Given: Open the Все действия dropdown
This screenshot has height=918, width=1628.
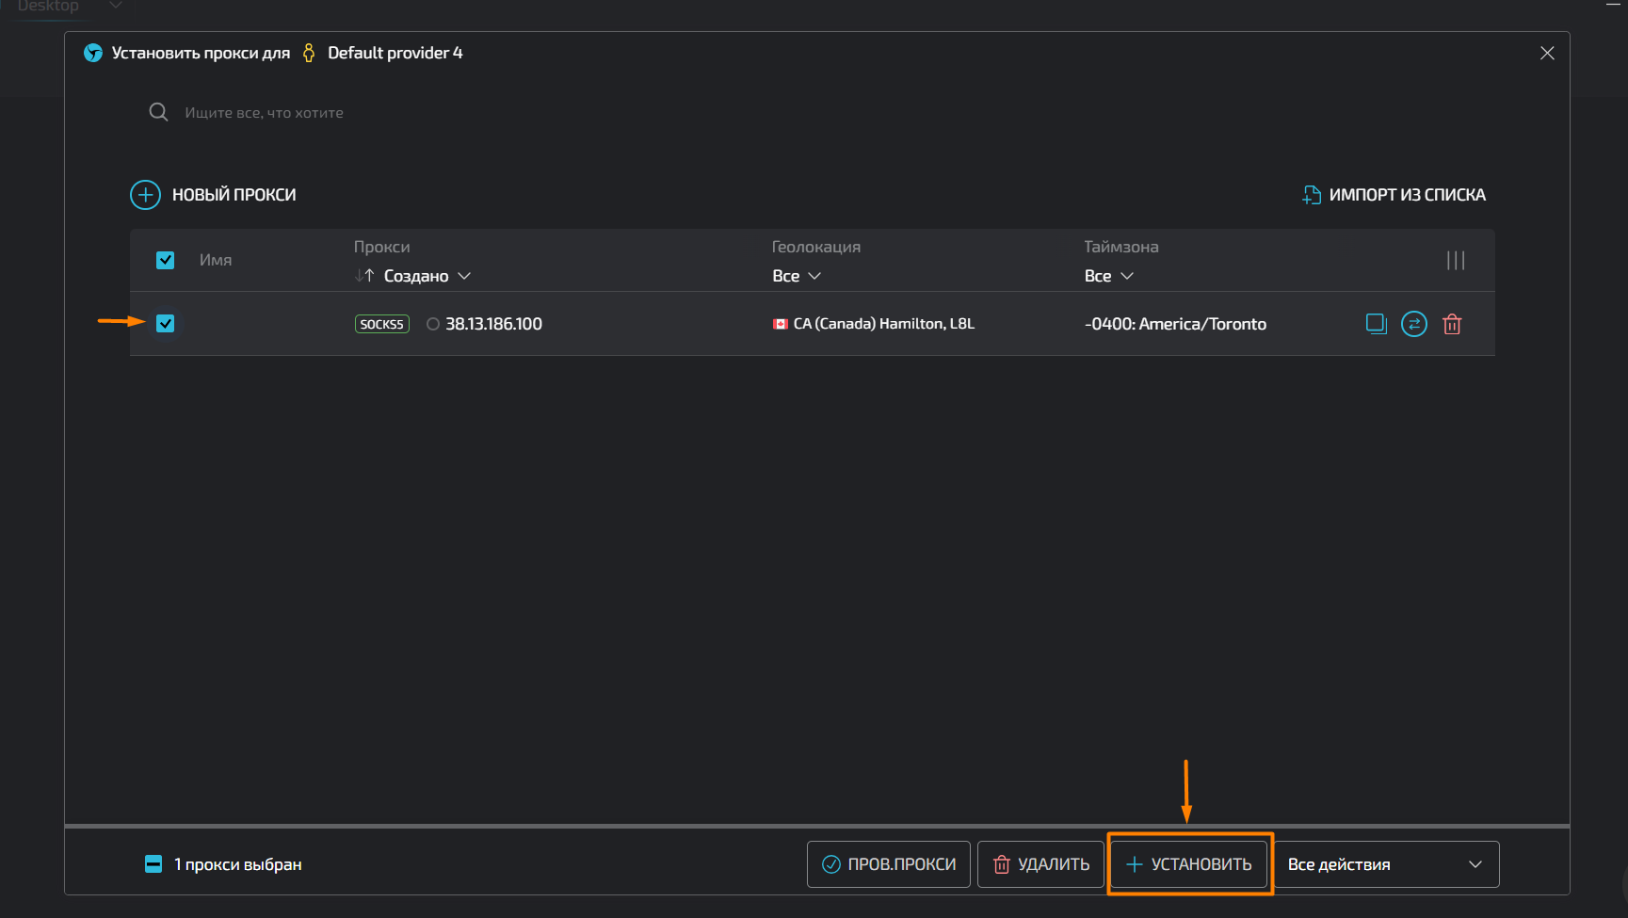Looking at the screenshot, I should (1386, 864).
